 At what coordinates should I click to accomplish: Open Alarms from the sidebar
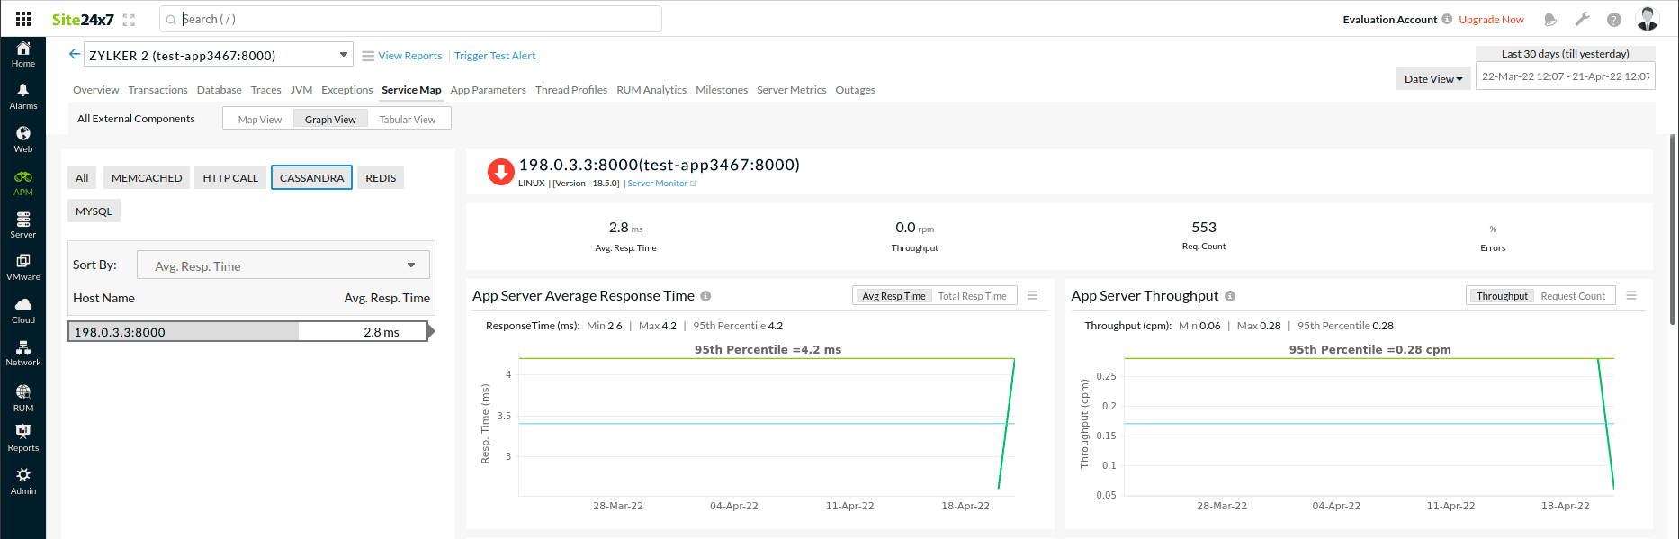pyautogui.click(x=23, y=95)
